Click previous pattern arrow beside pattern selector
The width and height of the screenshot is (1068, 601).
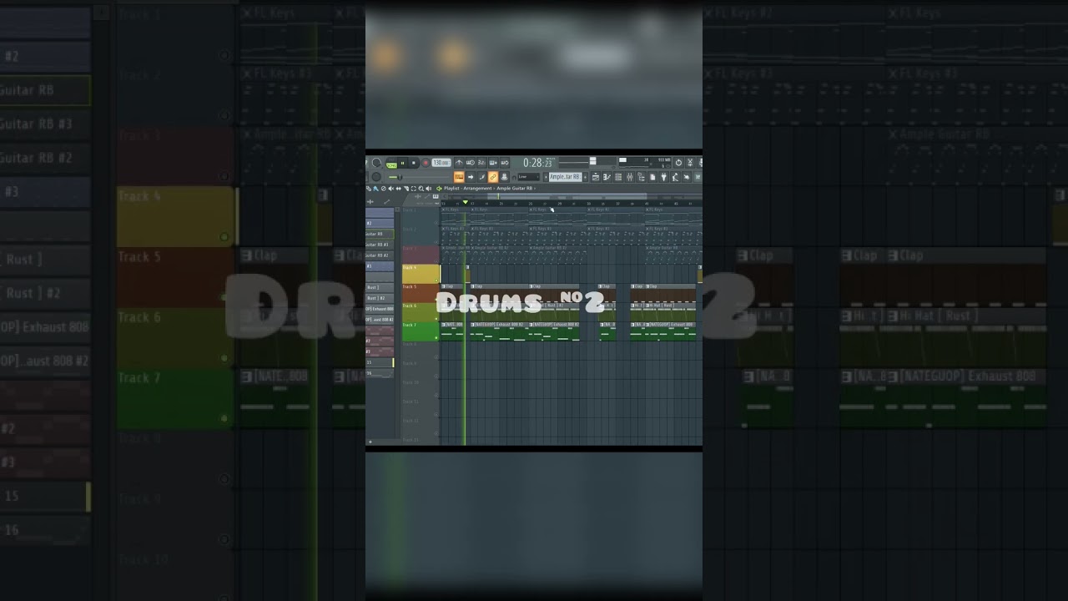tap(546, 177)
